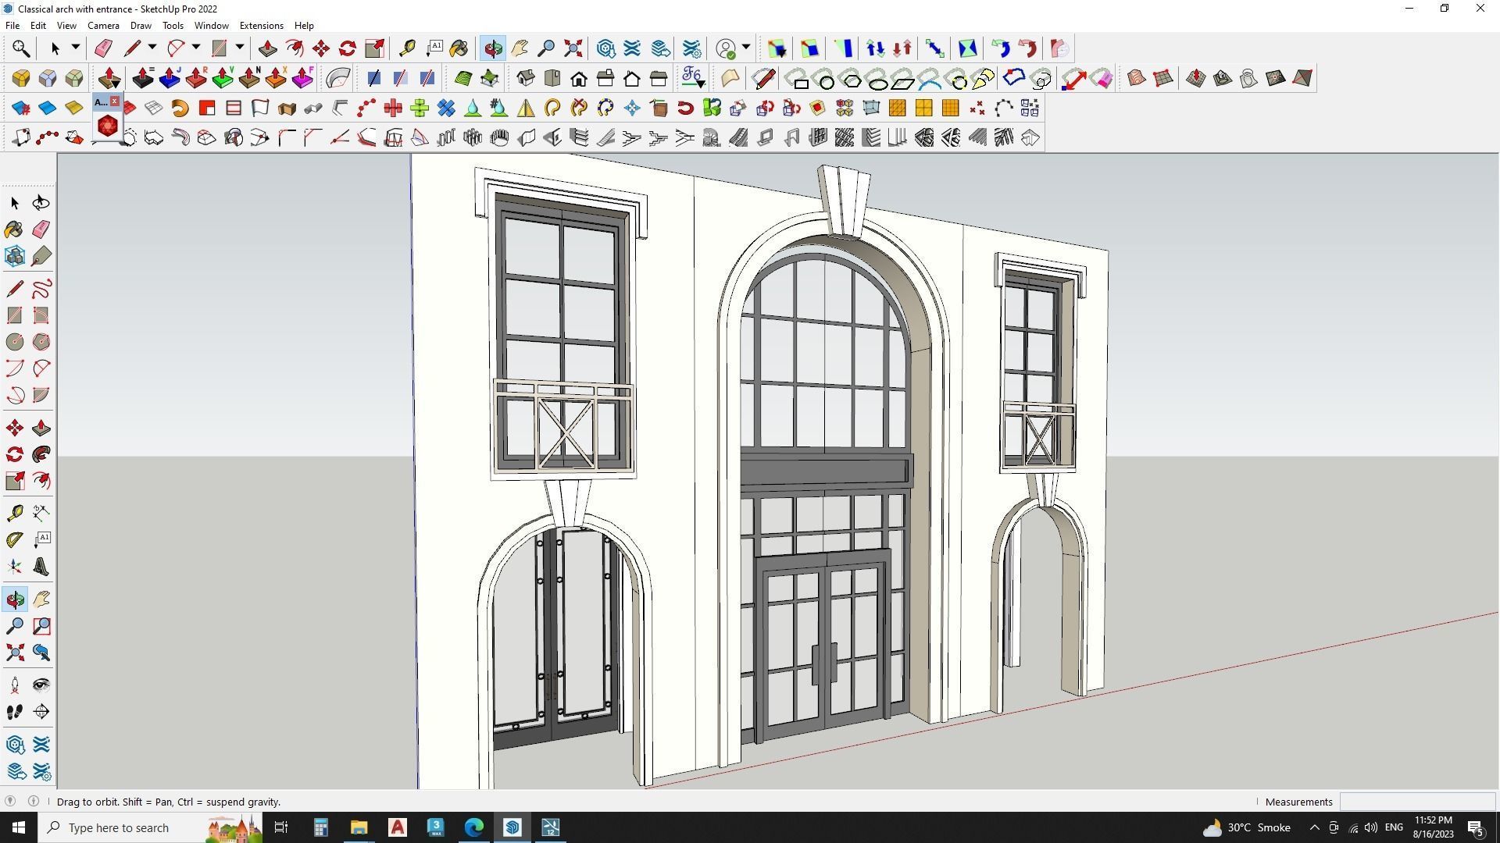Select the Rotate tool in top toolbar

[x=348, y=48]
